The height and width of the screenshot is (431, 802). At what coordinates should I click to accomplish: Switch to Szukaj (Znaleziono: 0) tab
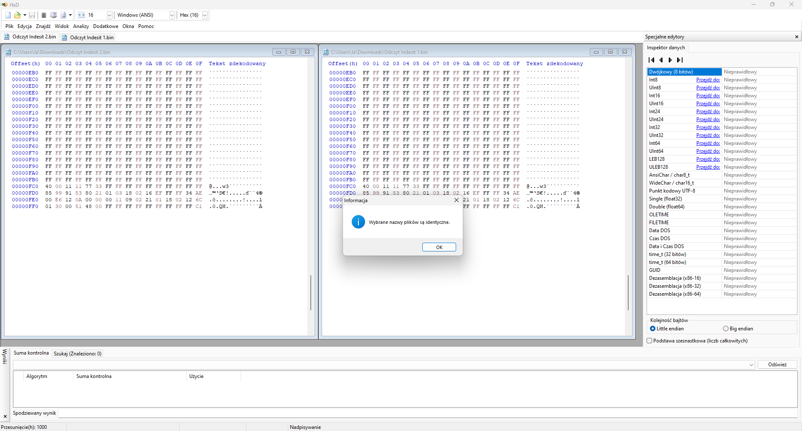click(78, 354)
